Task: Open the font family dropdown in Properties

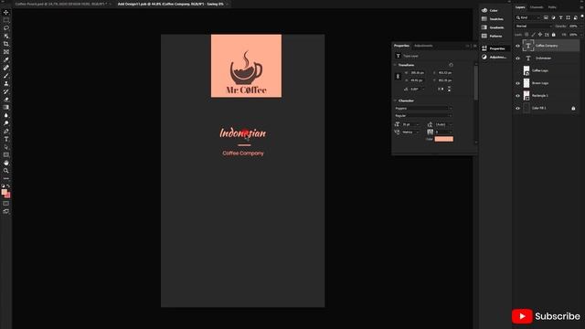Action: point(423,108)
